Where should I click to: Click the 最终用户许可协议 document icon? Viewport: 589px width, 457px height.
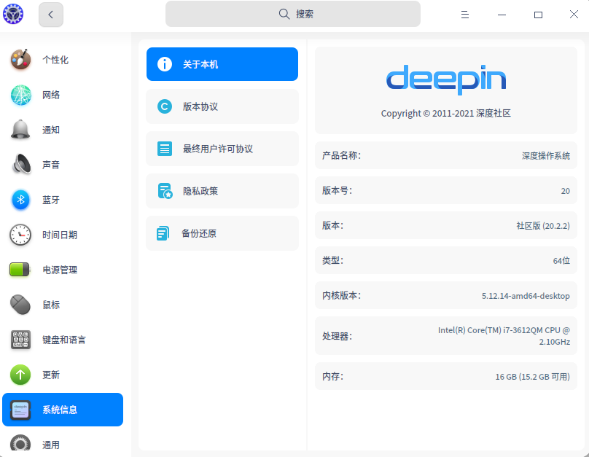pos(165,149)
